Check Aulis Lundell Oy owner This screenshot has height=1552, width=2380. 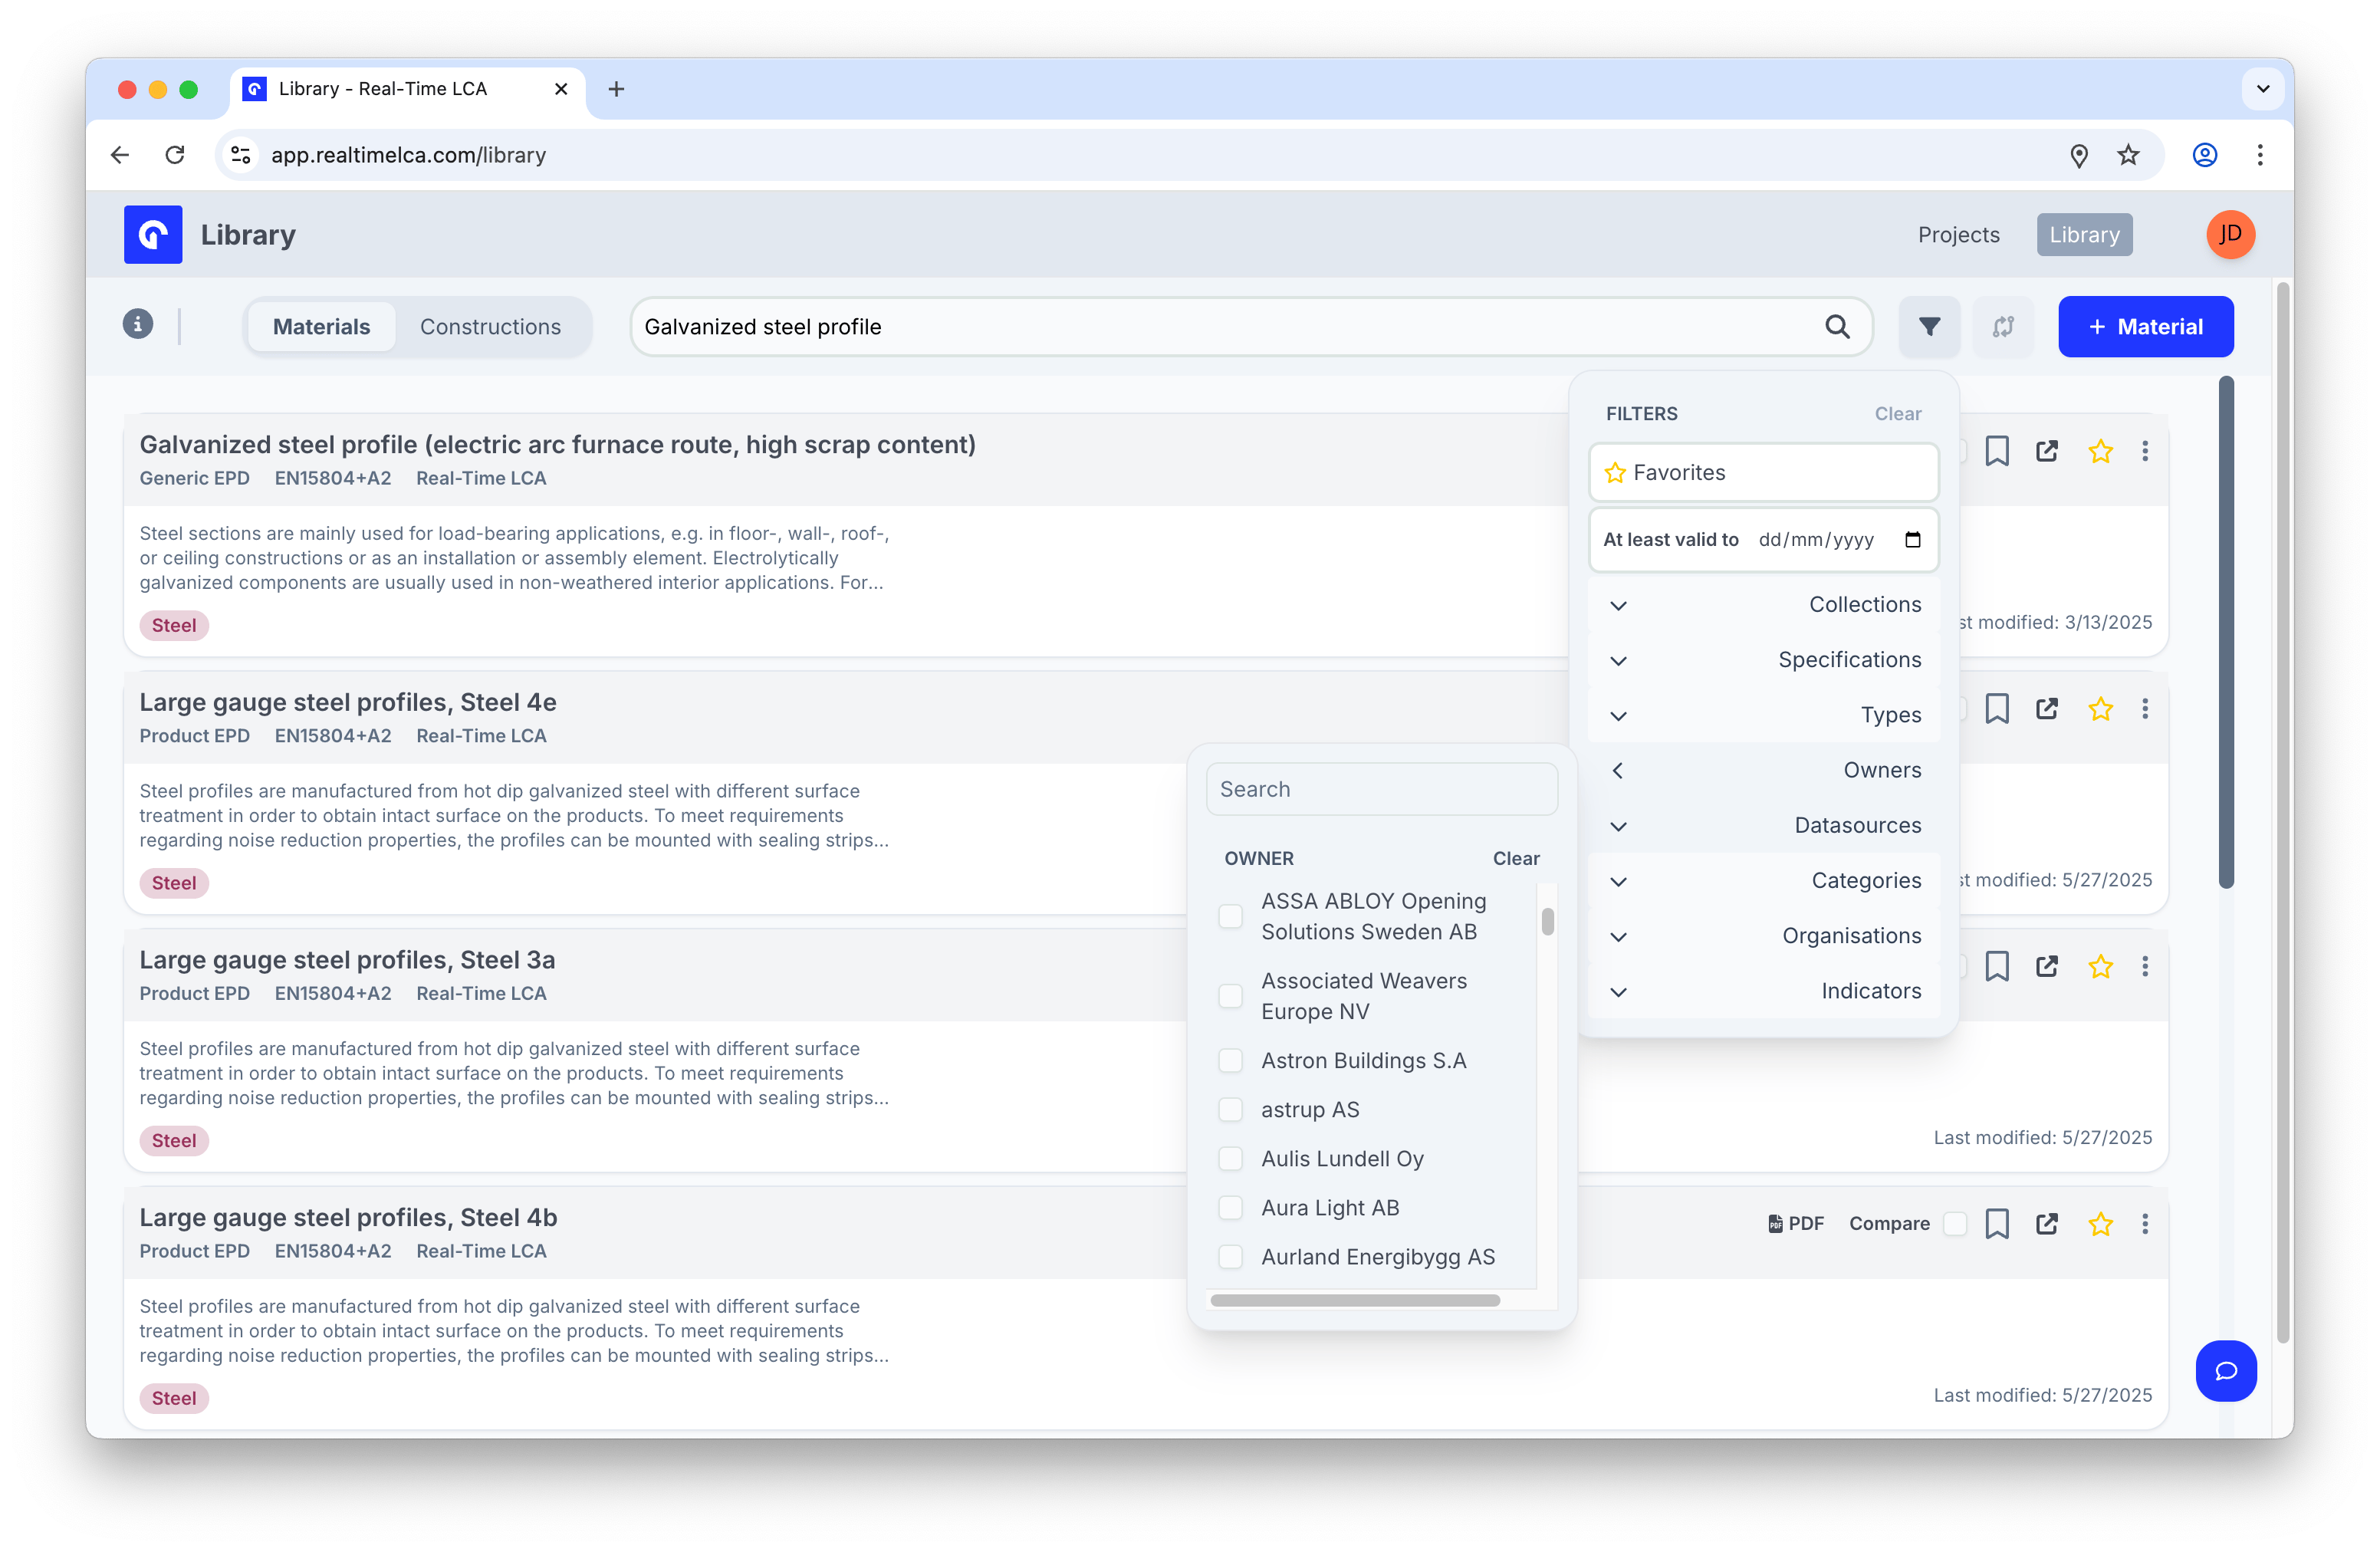coord(1230,1159)
